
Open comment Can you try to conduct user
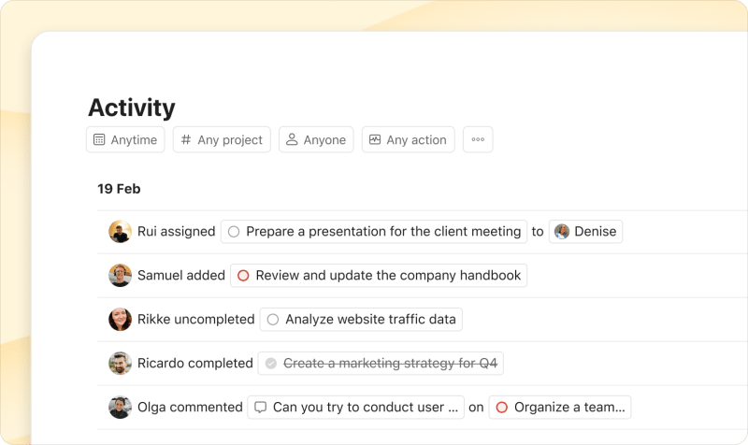click(x=356, y=407)
